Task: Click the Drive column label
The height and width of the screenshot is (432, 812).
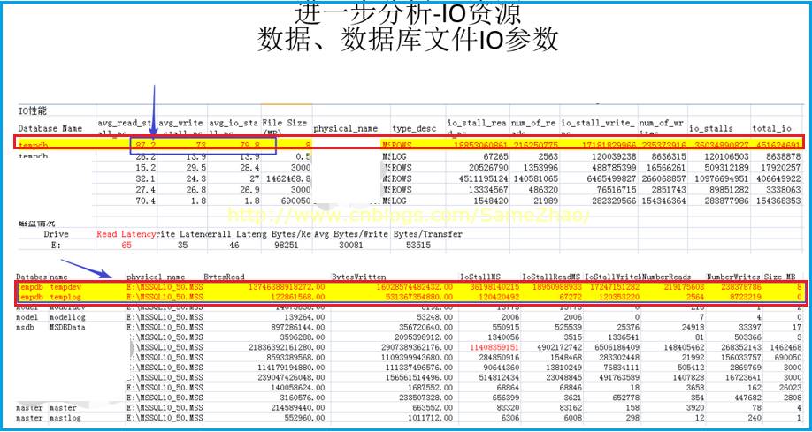Action: point(56,234)
